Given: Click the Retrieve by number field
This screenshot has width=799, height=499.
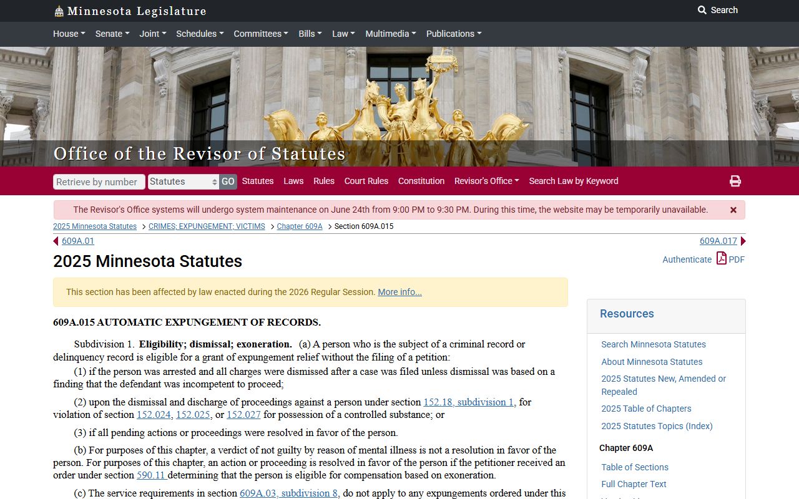Looking at the screenshot, I should [99, 182].
